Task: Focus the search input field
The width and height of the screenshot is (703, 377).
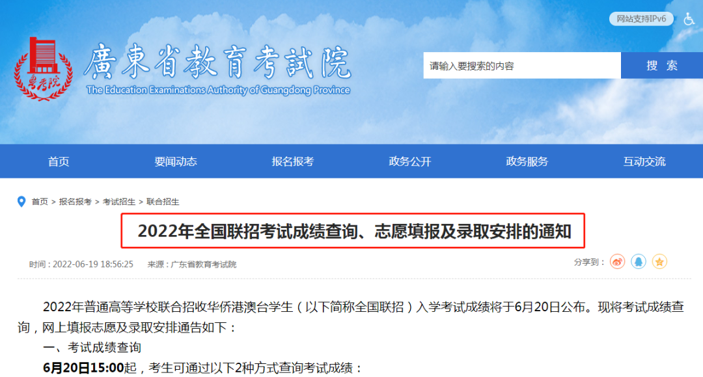Action: coord(522,66)
